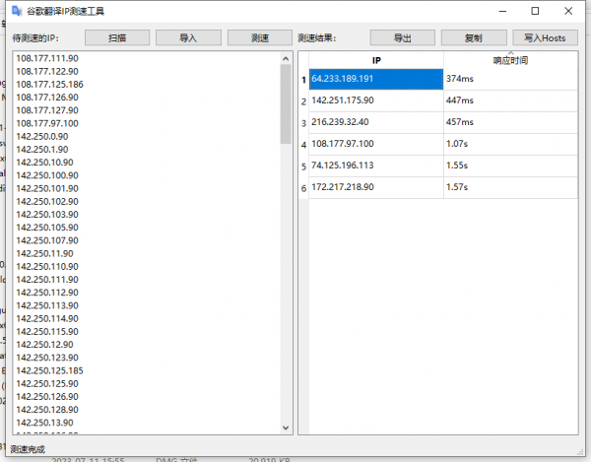Sort by the IP column header
Screen dimensions: 591x462
(376, 60)
